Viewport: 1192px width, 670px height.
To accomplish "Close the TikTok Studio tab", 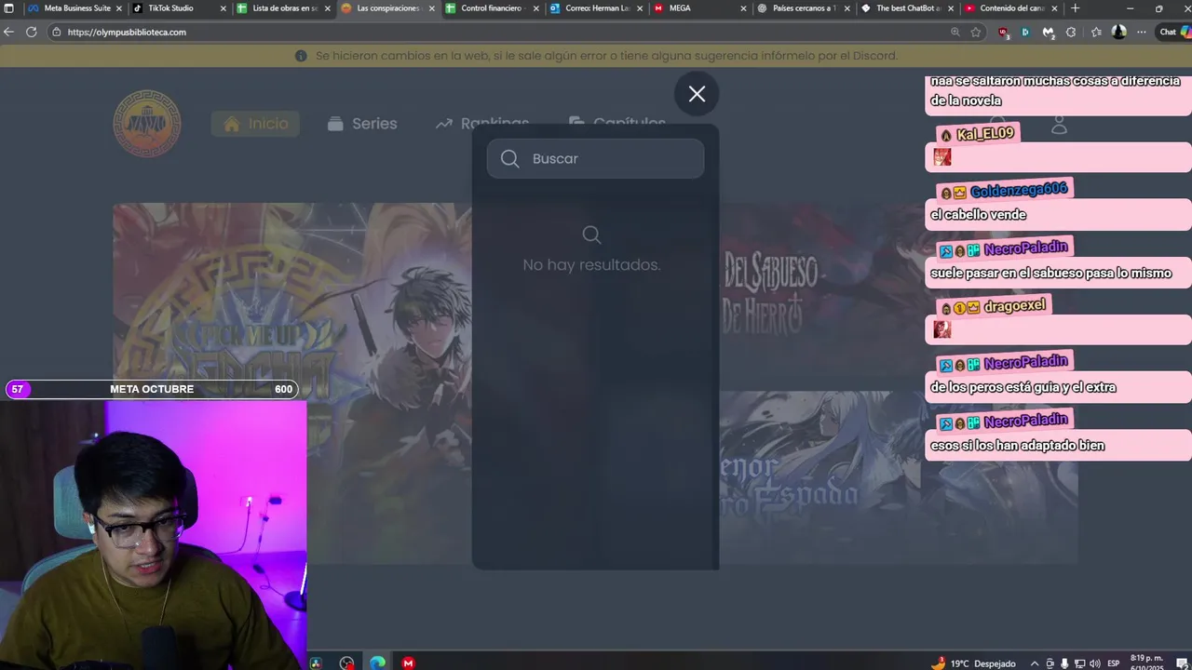I will pos(223,8).
